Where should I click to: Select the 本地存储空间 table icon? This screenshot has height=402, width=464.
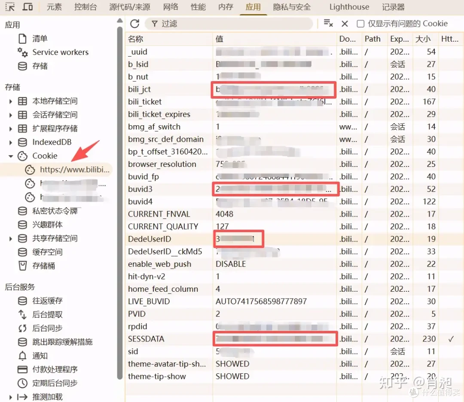pos(22,101)
